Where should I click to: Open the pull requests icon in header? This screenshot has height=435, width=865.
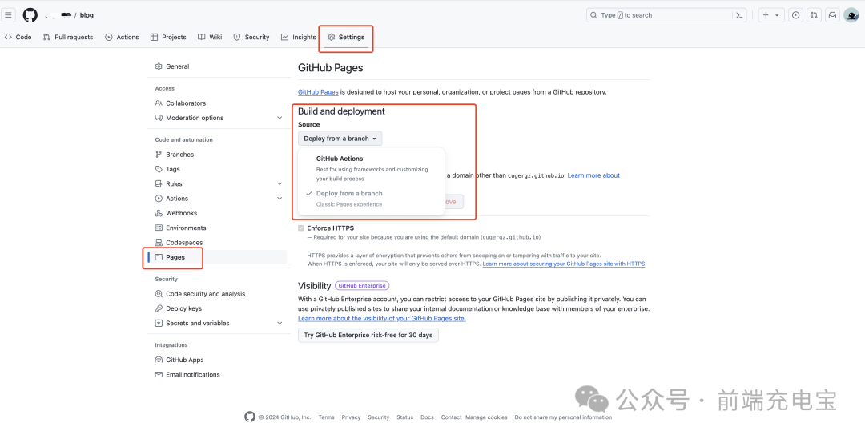coord(814,15)
